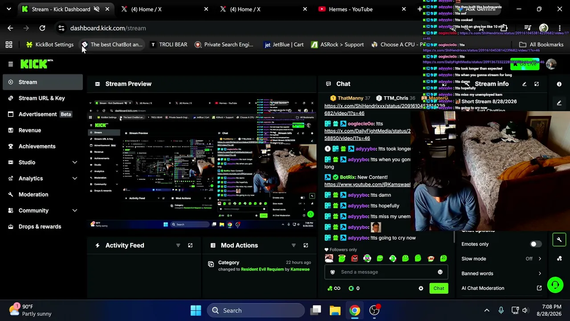Open the TROLI BEAR bookmark
This screenshot has height=321, width=570.
click(x=169, y=45)
